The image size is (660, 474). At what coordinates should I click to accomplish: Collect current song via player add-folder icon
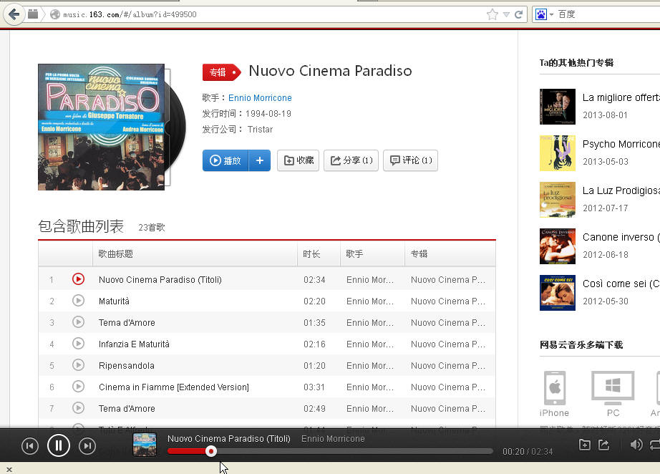coord(585,445)
